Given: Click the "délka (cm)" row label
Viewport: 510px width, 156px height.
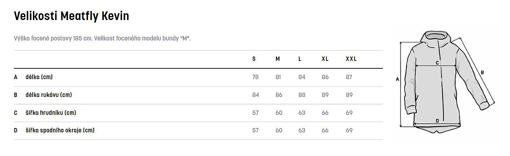Looking at the screenshot, I should point(39,77).
